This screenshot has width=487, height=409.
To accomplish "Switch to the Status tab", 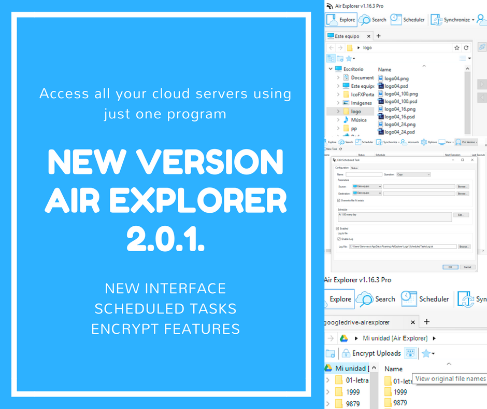I will point(355,168).
